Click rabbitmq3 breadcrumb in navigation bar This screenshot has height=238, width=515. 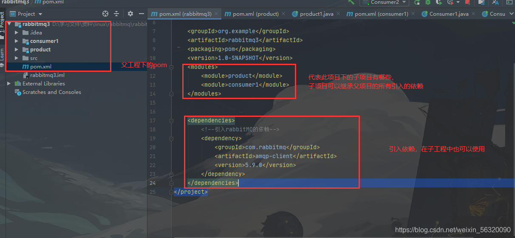pyautogui.click(x=15, y=2)
